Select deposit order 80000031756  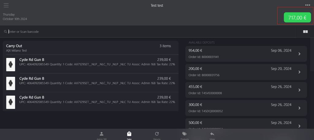click(246, 72)
